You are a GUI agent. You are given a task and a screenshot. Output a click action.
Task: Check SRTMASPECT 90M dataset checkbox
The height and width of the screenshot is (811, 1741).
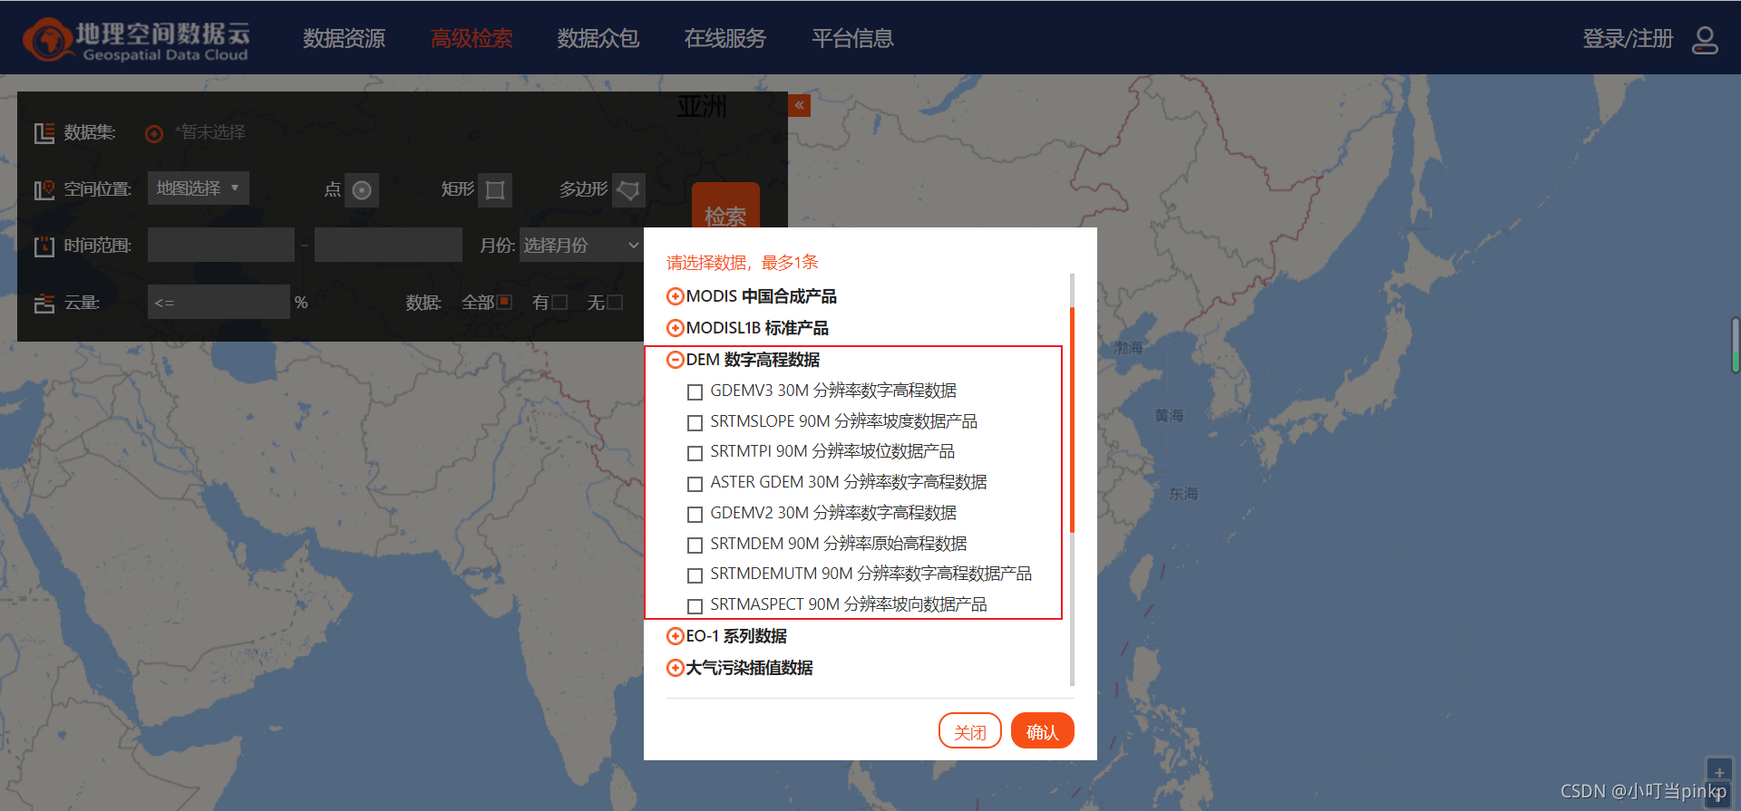pos(695,606)
